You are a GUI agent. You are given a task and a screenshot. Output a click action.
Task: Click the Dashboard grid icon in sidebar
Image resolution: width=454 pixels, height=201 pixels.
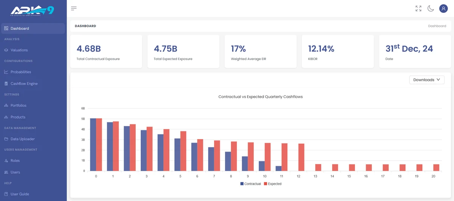tap(6, 28)
